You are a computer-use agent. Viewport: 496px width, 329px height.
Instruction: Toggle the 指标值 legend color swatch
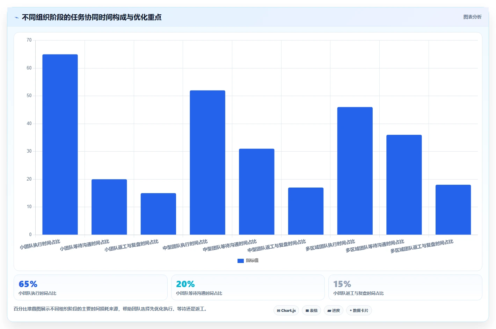(x=240, y=261)
